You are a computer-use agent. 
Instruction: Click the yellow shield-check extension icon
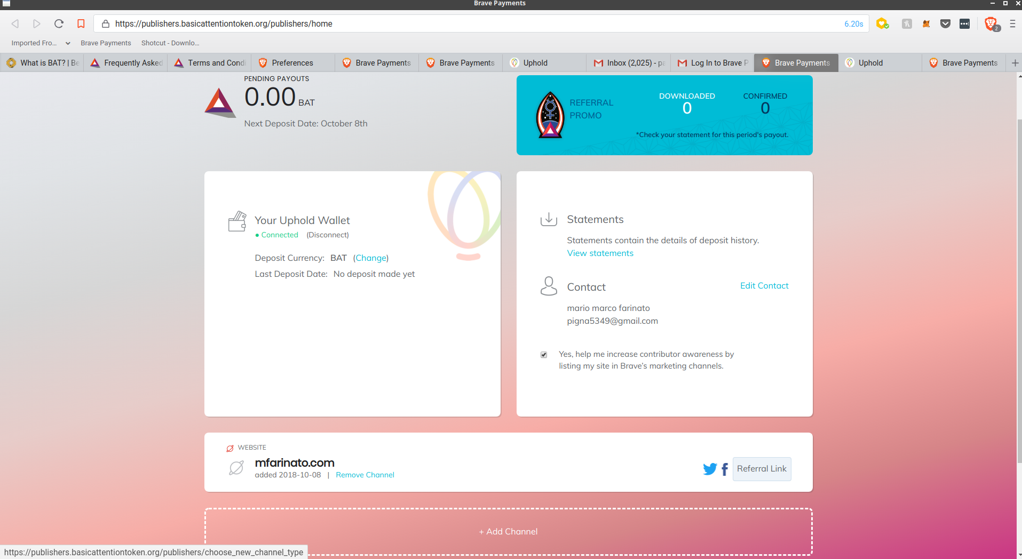pos(882,23)
